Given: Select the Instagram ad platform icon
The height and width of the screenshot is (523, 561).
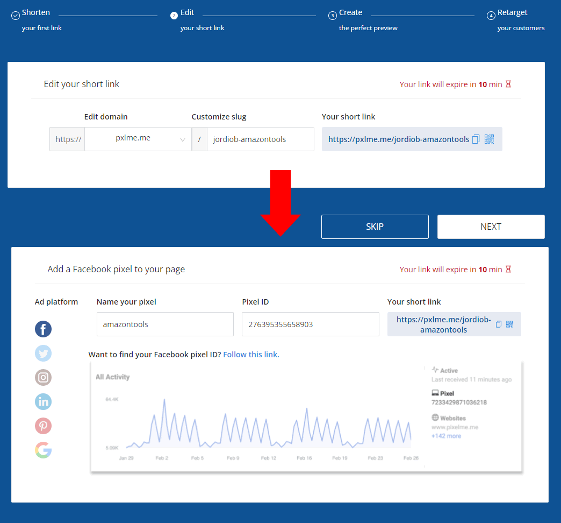Looking at the screenshot, I should [x=44, y=377].
